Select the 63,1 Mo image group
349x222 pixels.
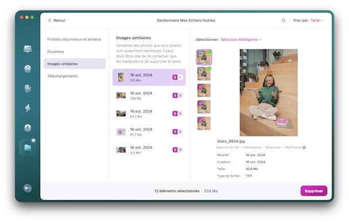click(149, 113)
